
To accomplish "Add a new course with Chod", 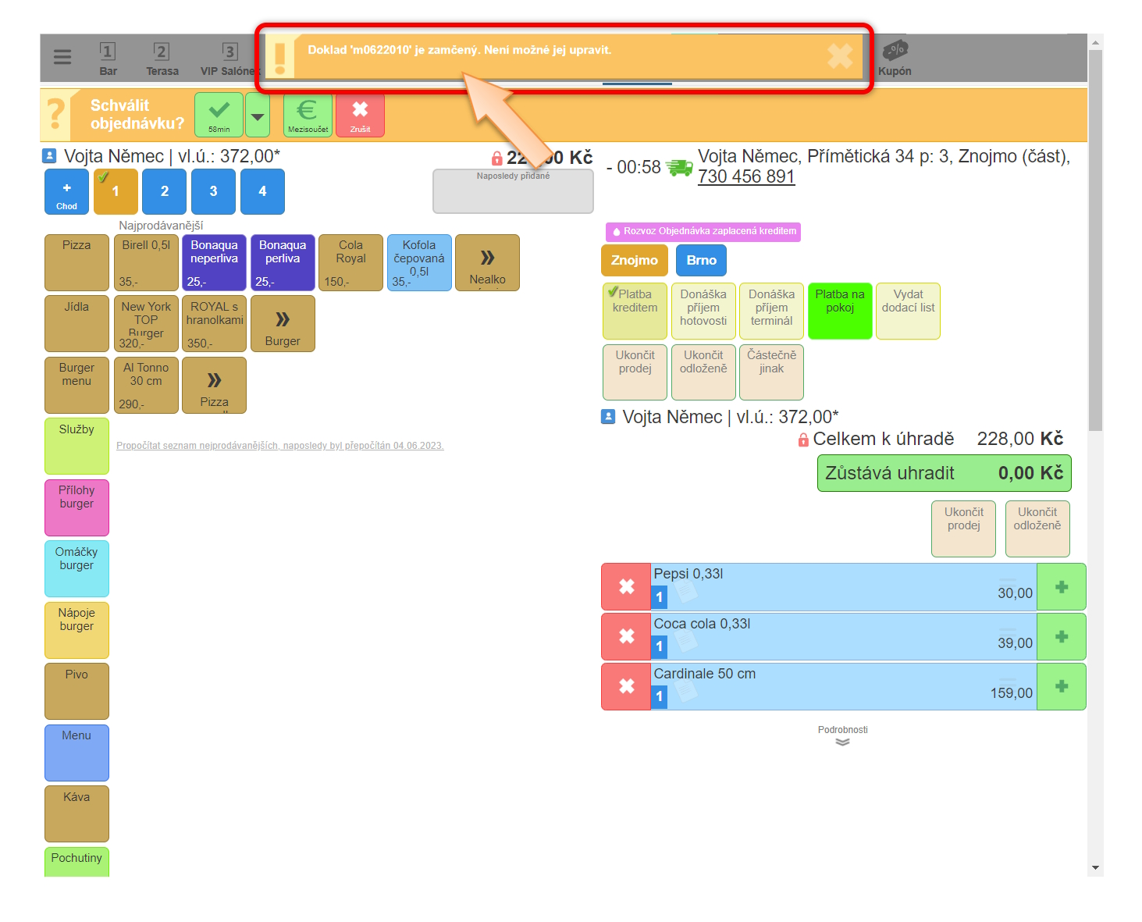I will [66, 192].
